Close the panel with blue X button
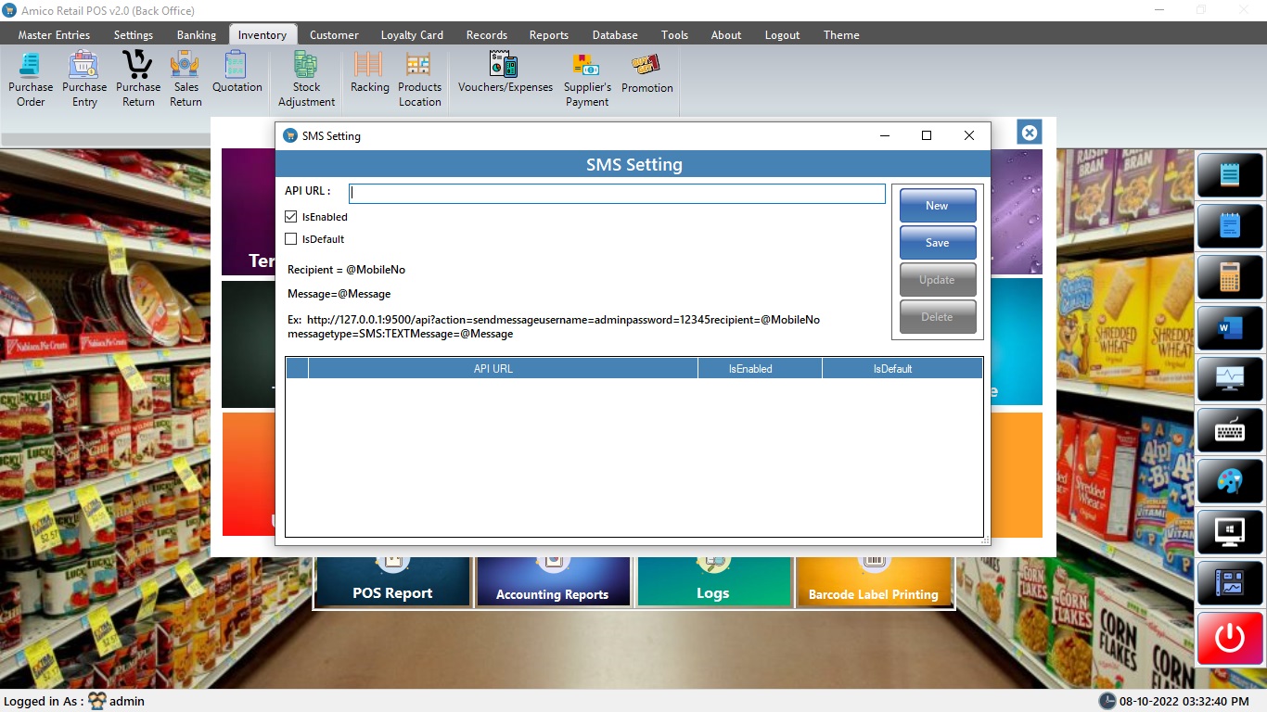Viewport: 1267px width, 712px height. [1029, 133]
